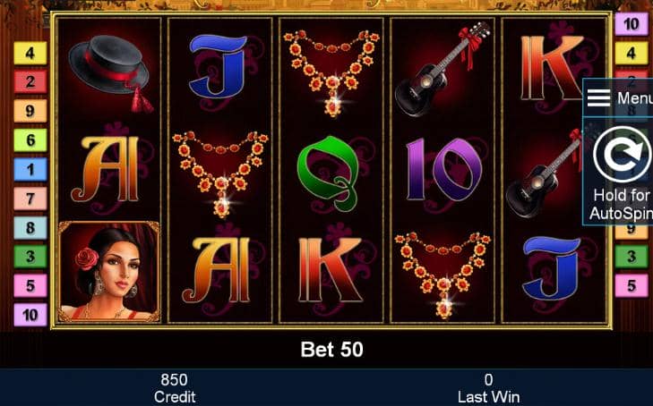Select payline 3 green marker on left
Image resolution: width=653 pixels, height=406 pixels.
click(30, 257)
